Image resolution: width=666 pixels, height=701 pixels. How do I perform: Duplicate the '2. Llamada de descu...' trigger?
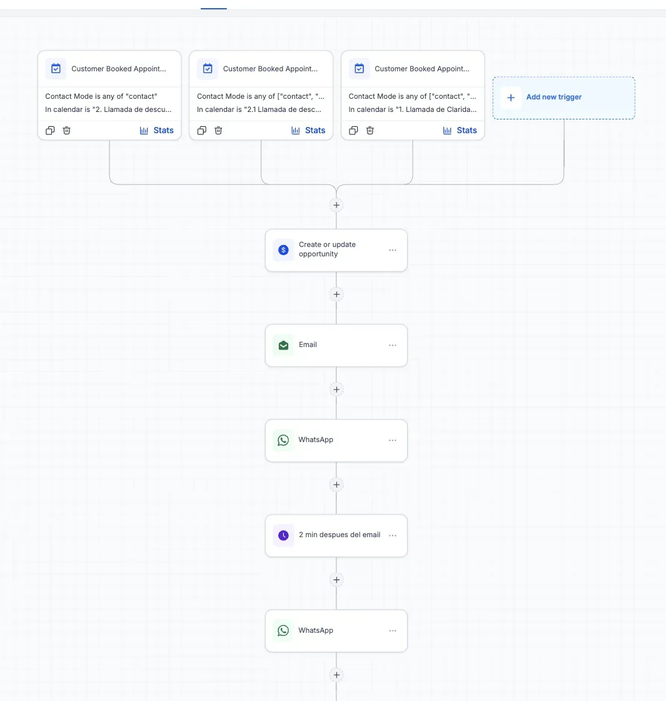coord(50,131)
